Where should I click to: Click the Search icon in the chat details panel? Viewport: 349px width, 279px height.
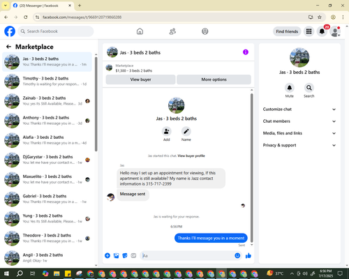click(x=309, y=88)
